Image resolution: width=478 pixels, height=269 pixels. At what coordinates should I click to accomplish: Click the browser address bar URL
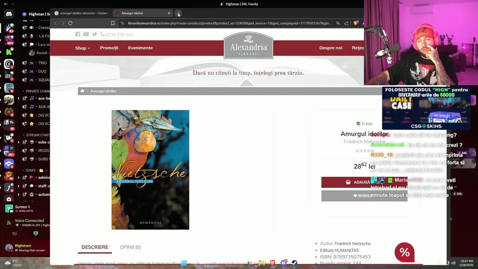pyautogui.click(x=229, y=23)
